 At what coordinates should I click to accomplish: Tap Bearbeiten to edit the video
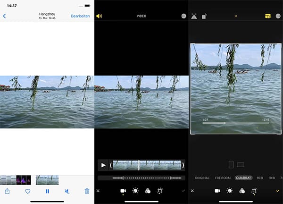point(80,16)
